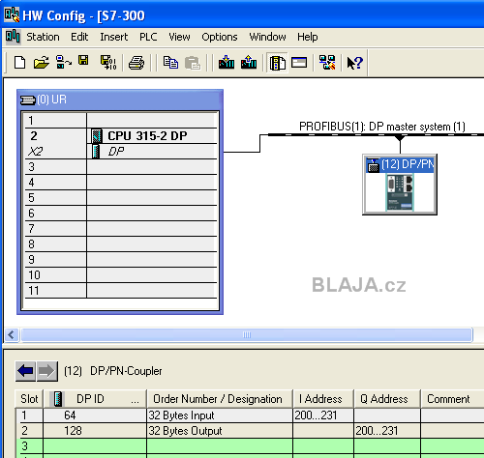The height and width of the screenshot is (458, 484).
Task: Open a station with the folder icon
Action: (42, 63)
